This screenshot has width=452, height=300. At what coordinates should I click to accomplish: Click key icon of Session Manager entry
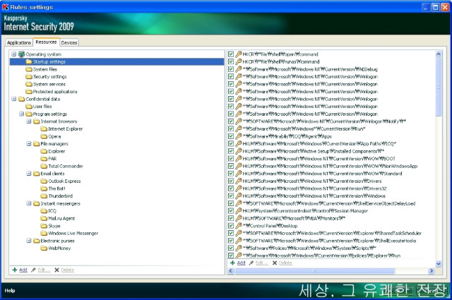239,210
